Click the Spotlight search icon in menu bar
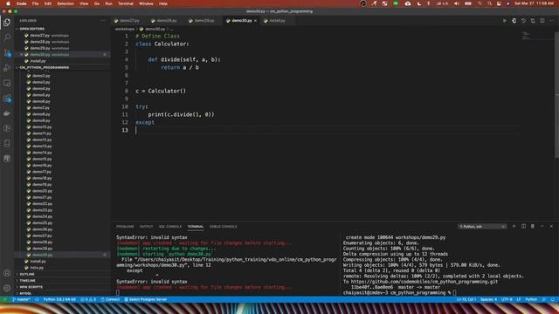This screenshot has width=559, height=314. pos(489,3)
